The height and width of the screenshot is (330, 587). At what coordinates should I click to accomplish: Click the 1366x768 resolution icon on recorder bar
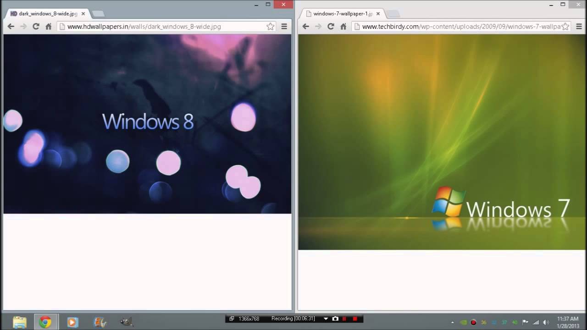point(232,319)
